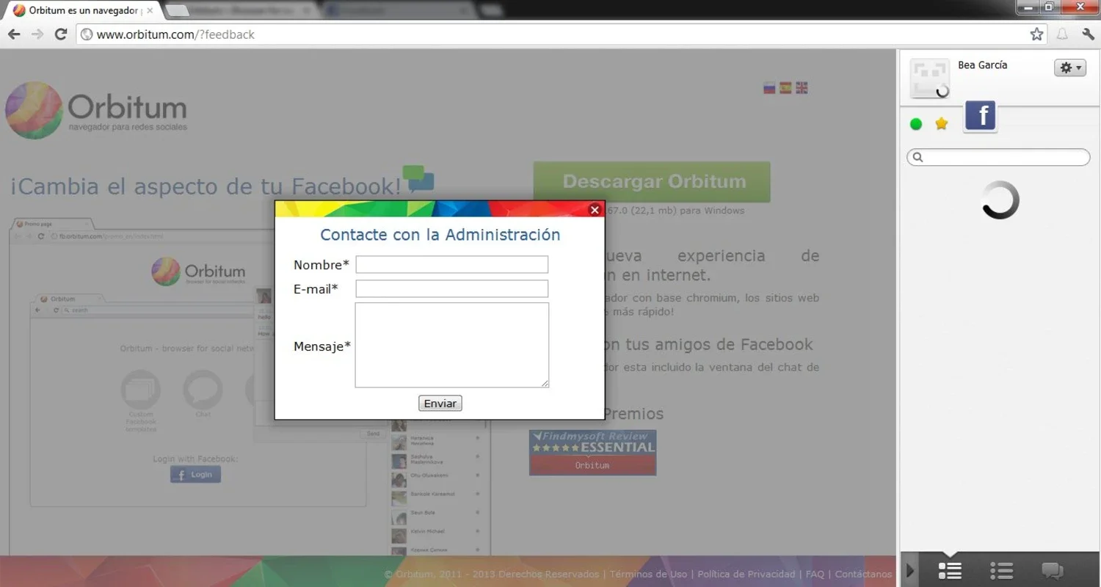1101x587 pixels.
Task: Click the page info globe icon
Action: [x=87, y=34]
